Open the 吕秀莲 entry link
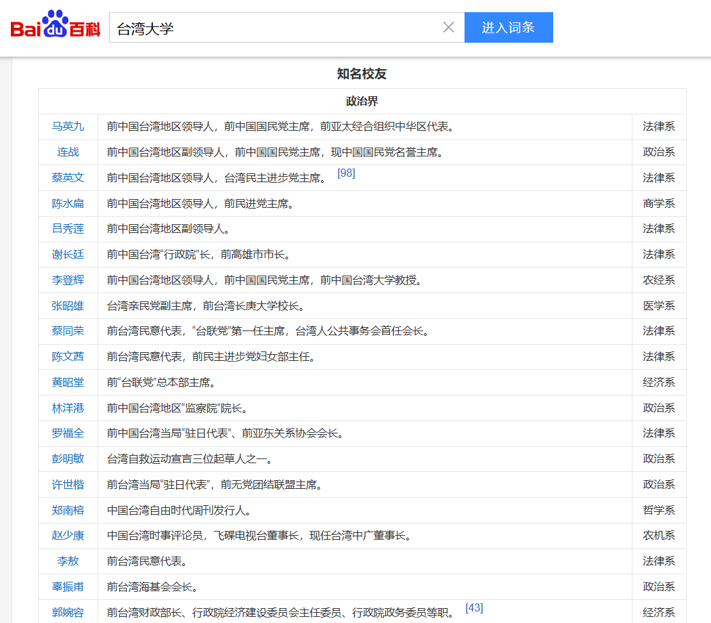711x623 pixels. [67, 229]
